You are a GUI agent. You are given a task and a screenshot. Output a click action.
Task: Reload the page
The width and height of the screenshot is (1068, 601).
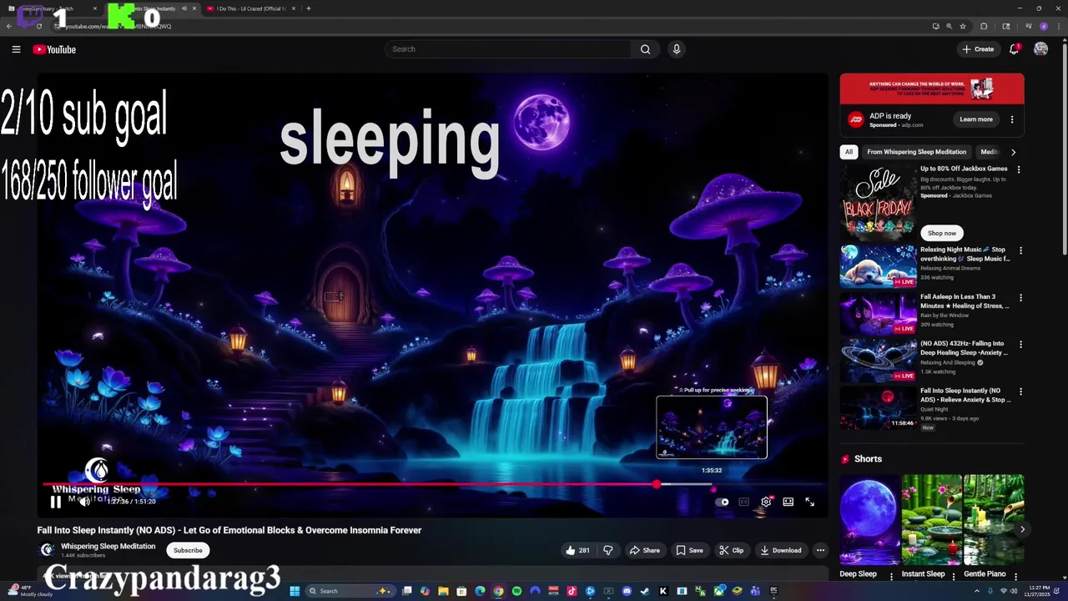pos(39,26)
